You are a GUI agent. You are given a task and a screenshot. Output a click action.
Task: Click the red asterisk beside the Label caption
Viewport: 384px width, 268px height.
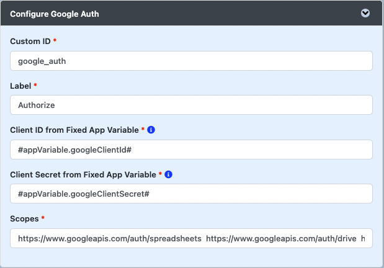(x=35, y=85)
